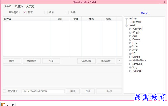This screenshot has height=106, width=168.
Task: Open the 设置(P) menu
Action: [x=19, y=6]
